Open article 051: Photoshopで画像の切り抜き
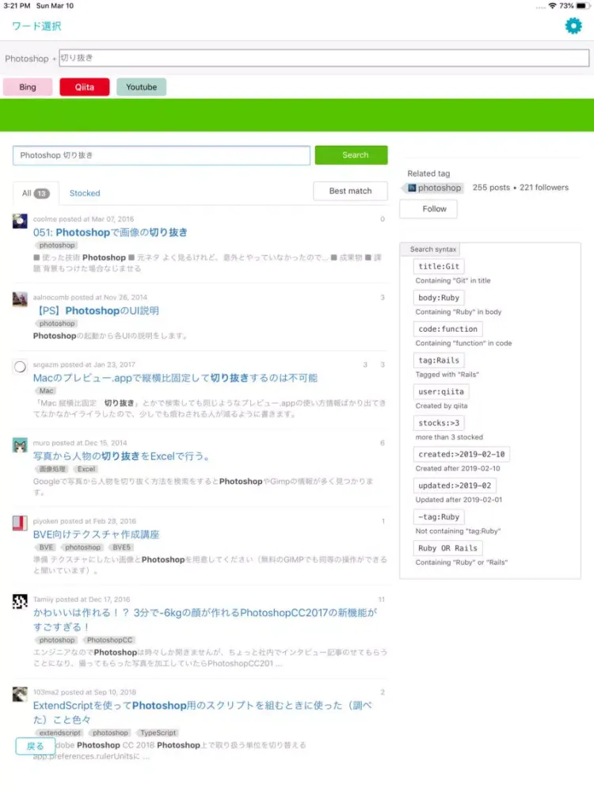Viewport: 594px width, 792px height. click(x=110, y=232)
